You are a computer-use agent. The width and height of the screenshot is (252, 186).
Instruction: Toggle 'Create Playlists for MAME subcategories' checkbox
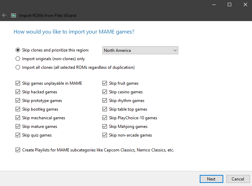coord(18,150)
